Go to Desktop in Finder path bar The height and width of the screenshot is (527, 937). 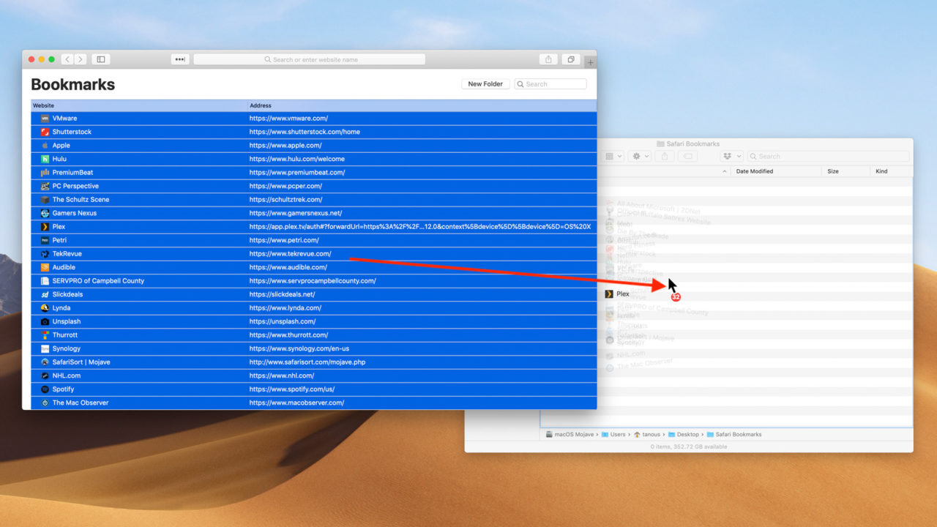click(682, 434)
